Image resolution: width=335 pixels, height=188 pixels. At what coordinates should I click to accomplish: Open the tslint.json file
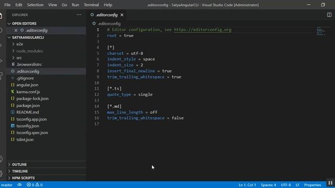pyautogui.click(x=25, y=139)
